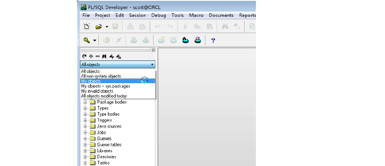Open the File menu
Screen dimensions: 385x166
point(86,15)
